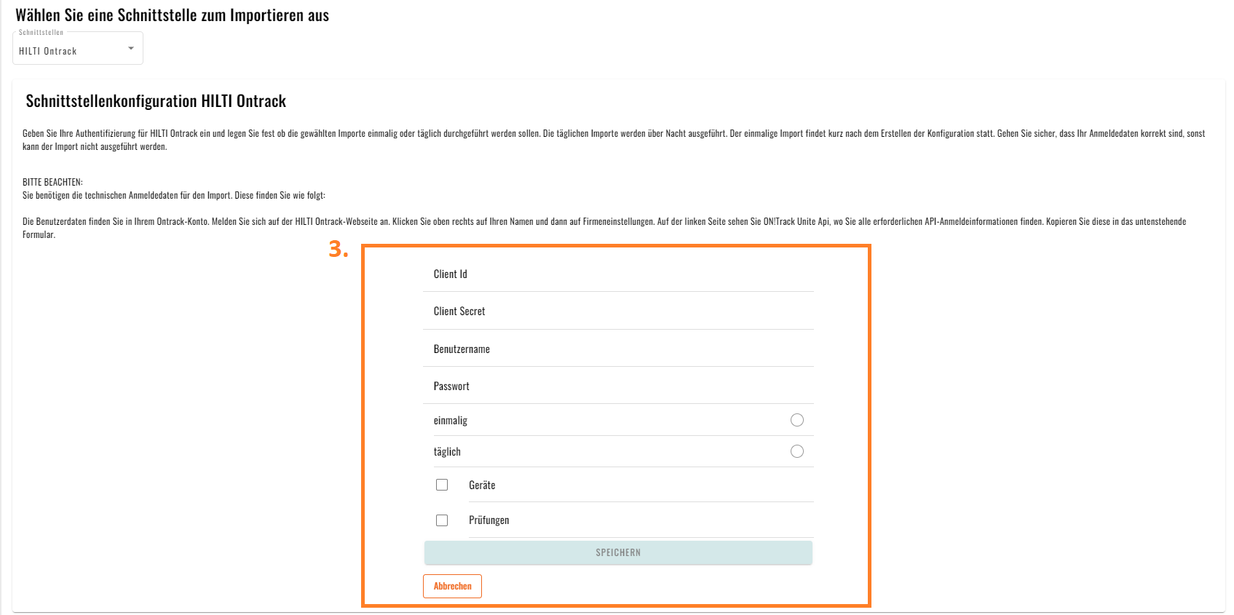The image size is (1234, 615).
Task: Click into the Passwort field
Action: (x=618, y=386)
